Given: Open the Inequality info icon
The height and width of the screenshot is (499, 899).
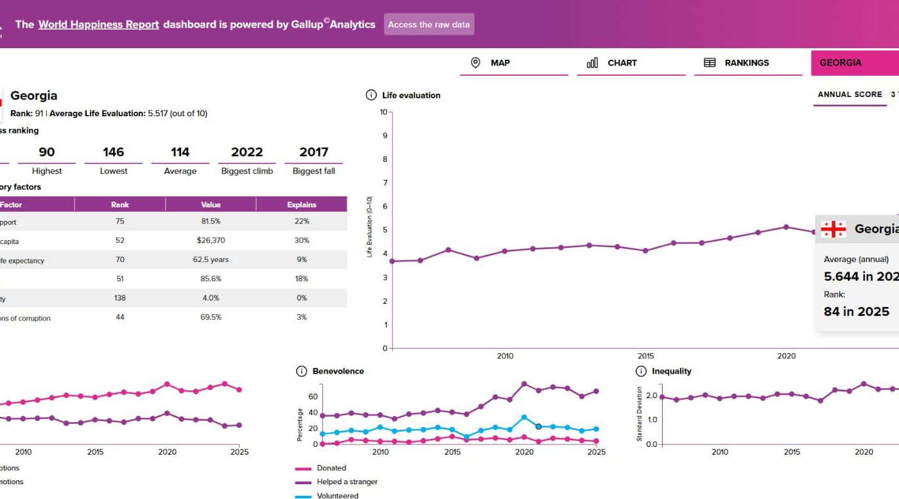Looking at the screenshot, I should coord(640,371).
